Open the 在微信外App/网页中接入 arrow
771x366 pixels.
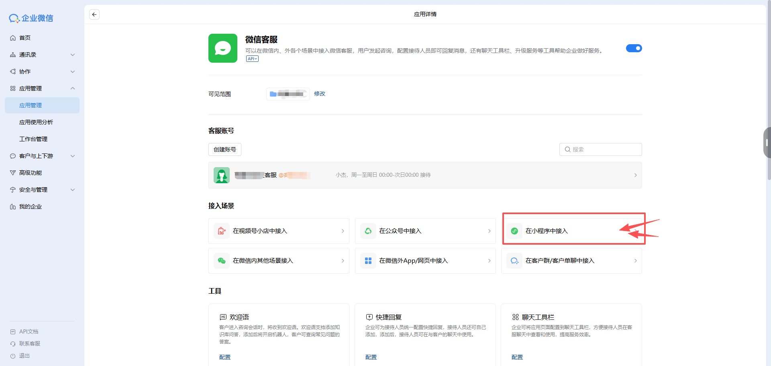(489, 261)
